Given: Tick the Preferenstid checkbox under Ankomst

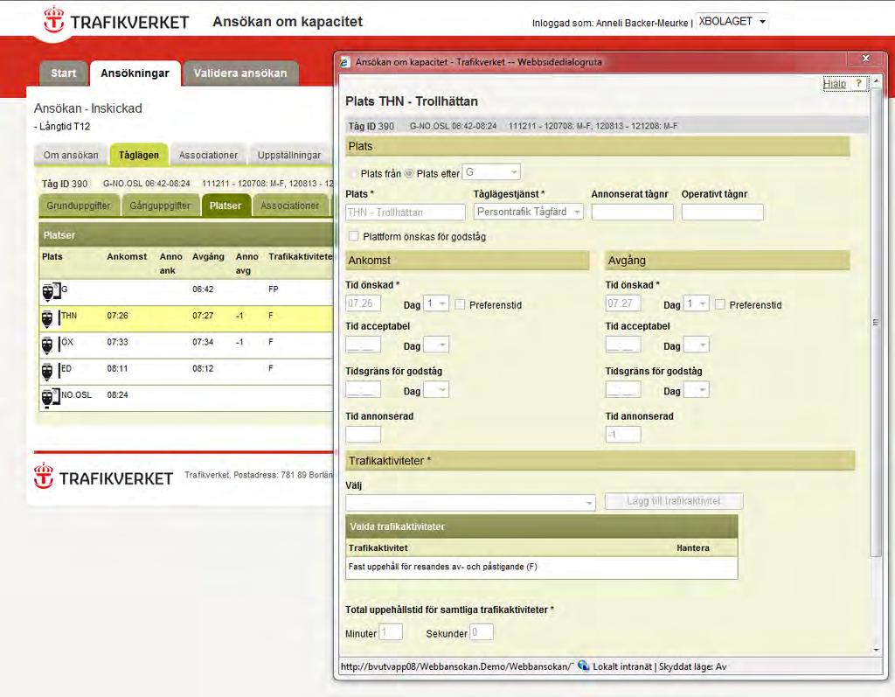Looking at the screenshot, I should click(460, 304).
